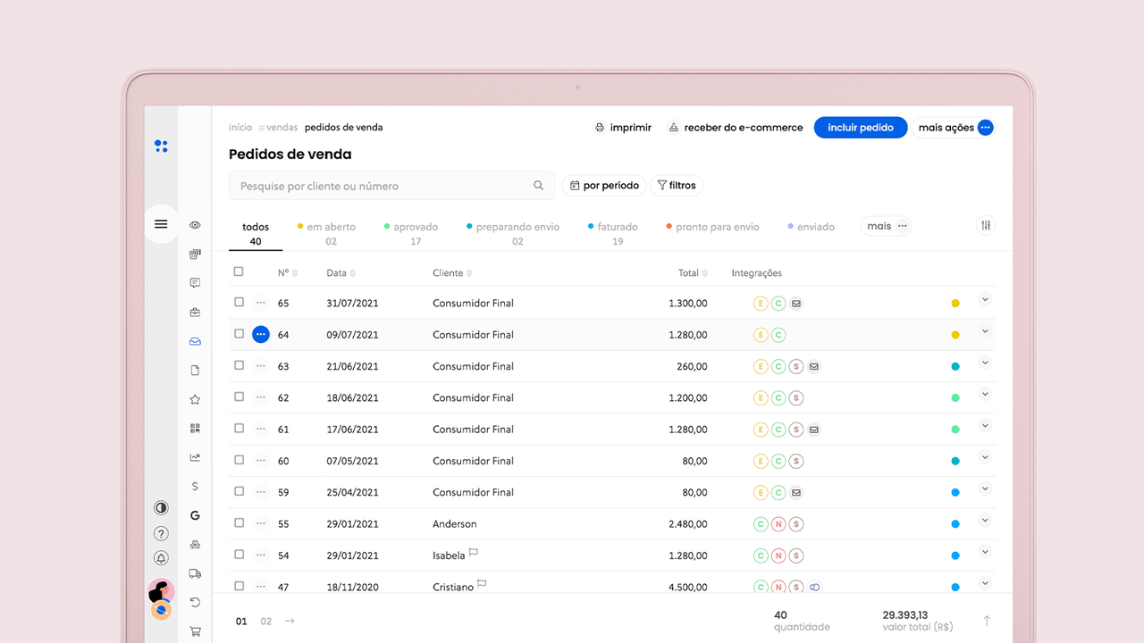This screenshot has width=1144, height=643.
Task: Switch to the em aberto tab
Action: [327, 234]
